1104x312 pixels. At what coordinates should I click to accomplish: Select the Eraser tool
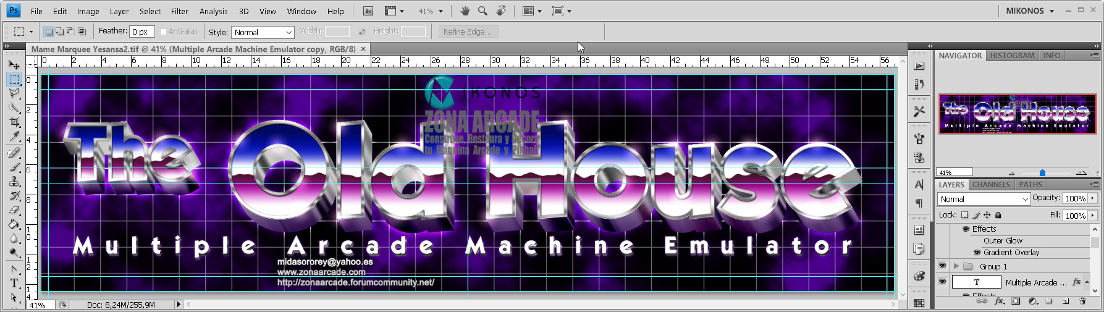14,210
